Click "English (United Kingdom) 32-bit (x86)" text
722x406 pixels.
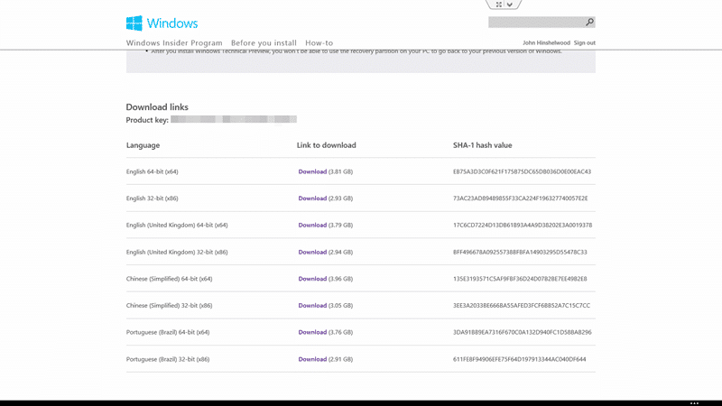coord(177,253)
